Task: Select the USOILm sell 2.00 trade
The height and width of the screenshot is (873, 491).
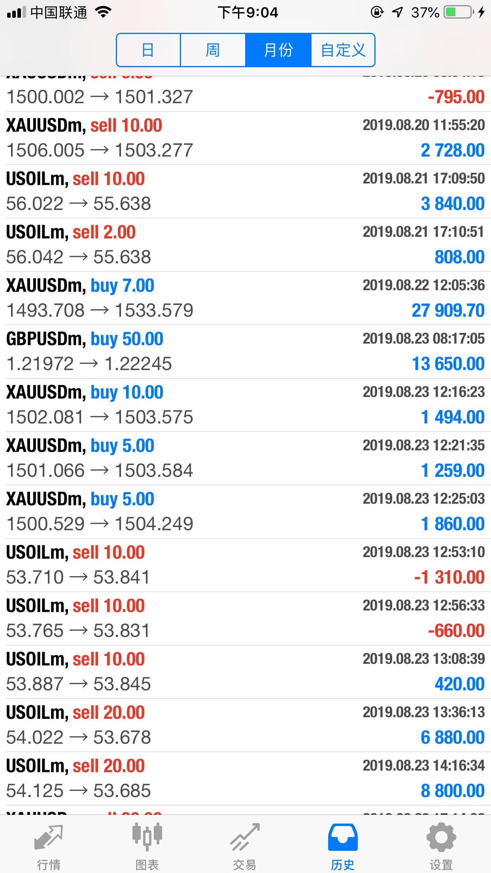Action: point(245,245)
